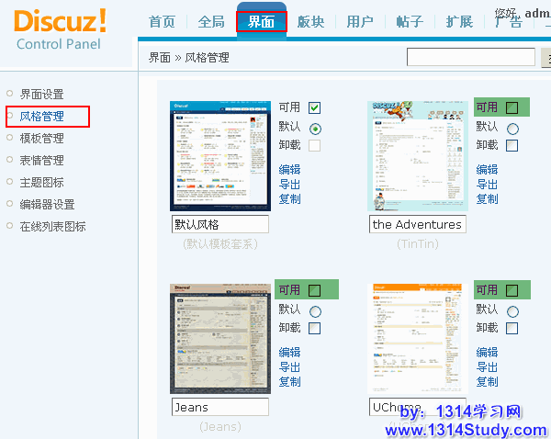The height and width of the screenshot is (439, 551).
Task: Toggle 可用 checkbox for 默认风格
Action: click(315, 107)
